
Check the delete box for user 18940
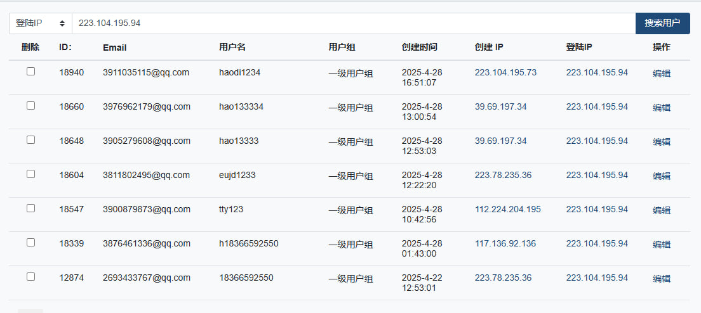click(x=30, y=72)
